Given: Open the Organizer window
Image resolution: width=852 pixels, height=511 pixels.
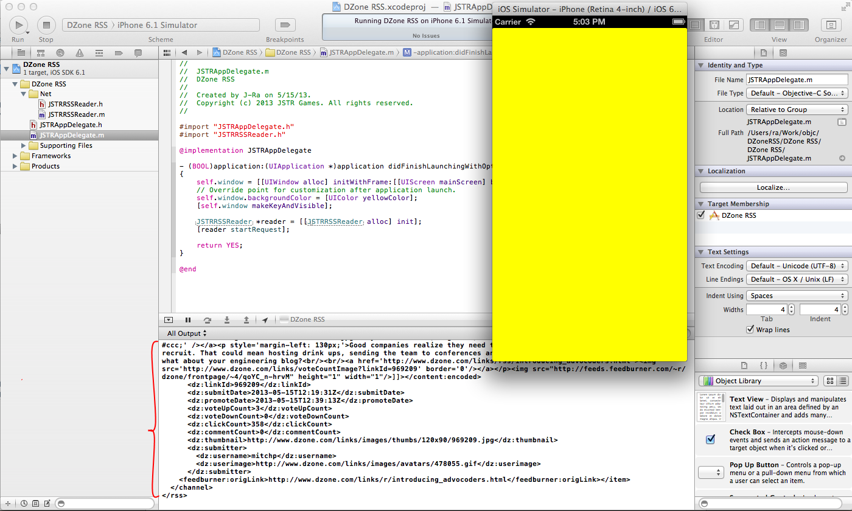Looking at the screenshot, I should tap(830, 25).
